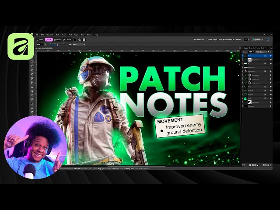Open the Layer menu
280x210 pixels.
76,35
